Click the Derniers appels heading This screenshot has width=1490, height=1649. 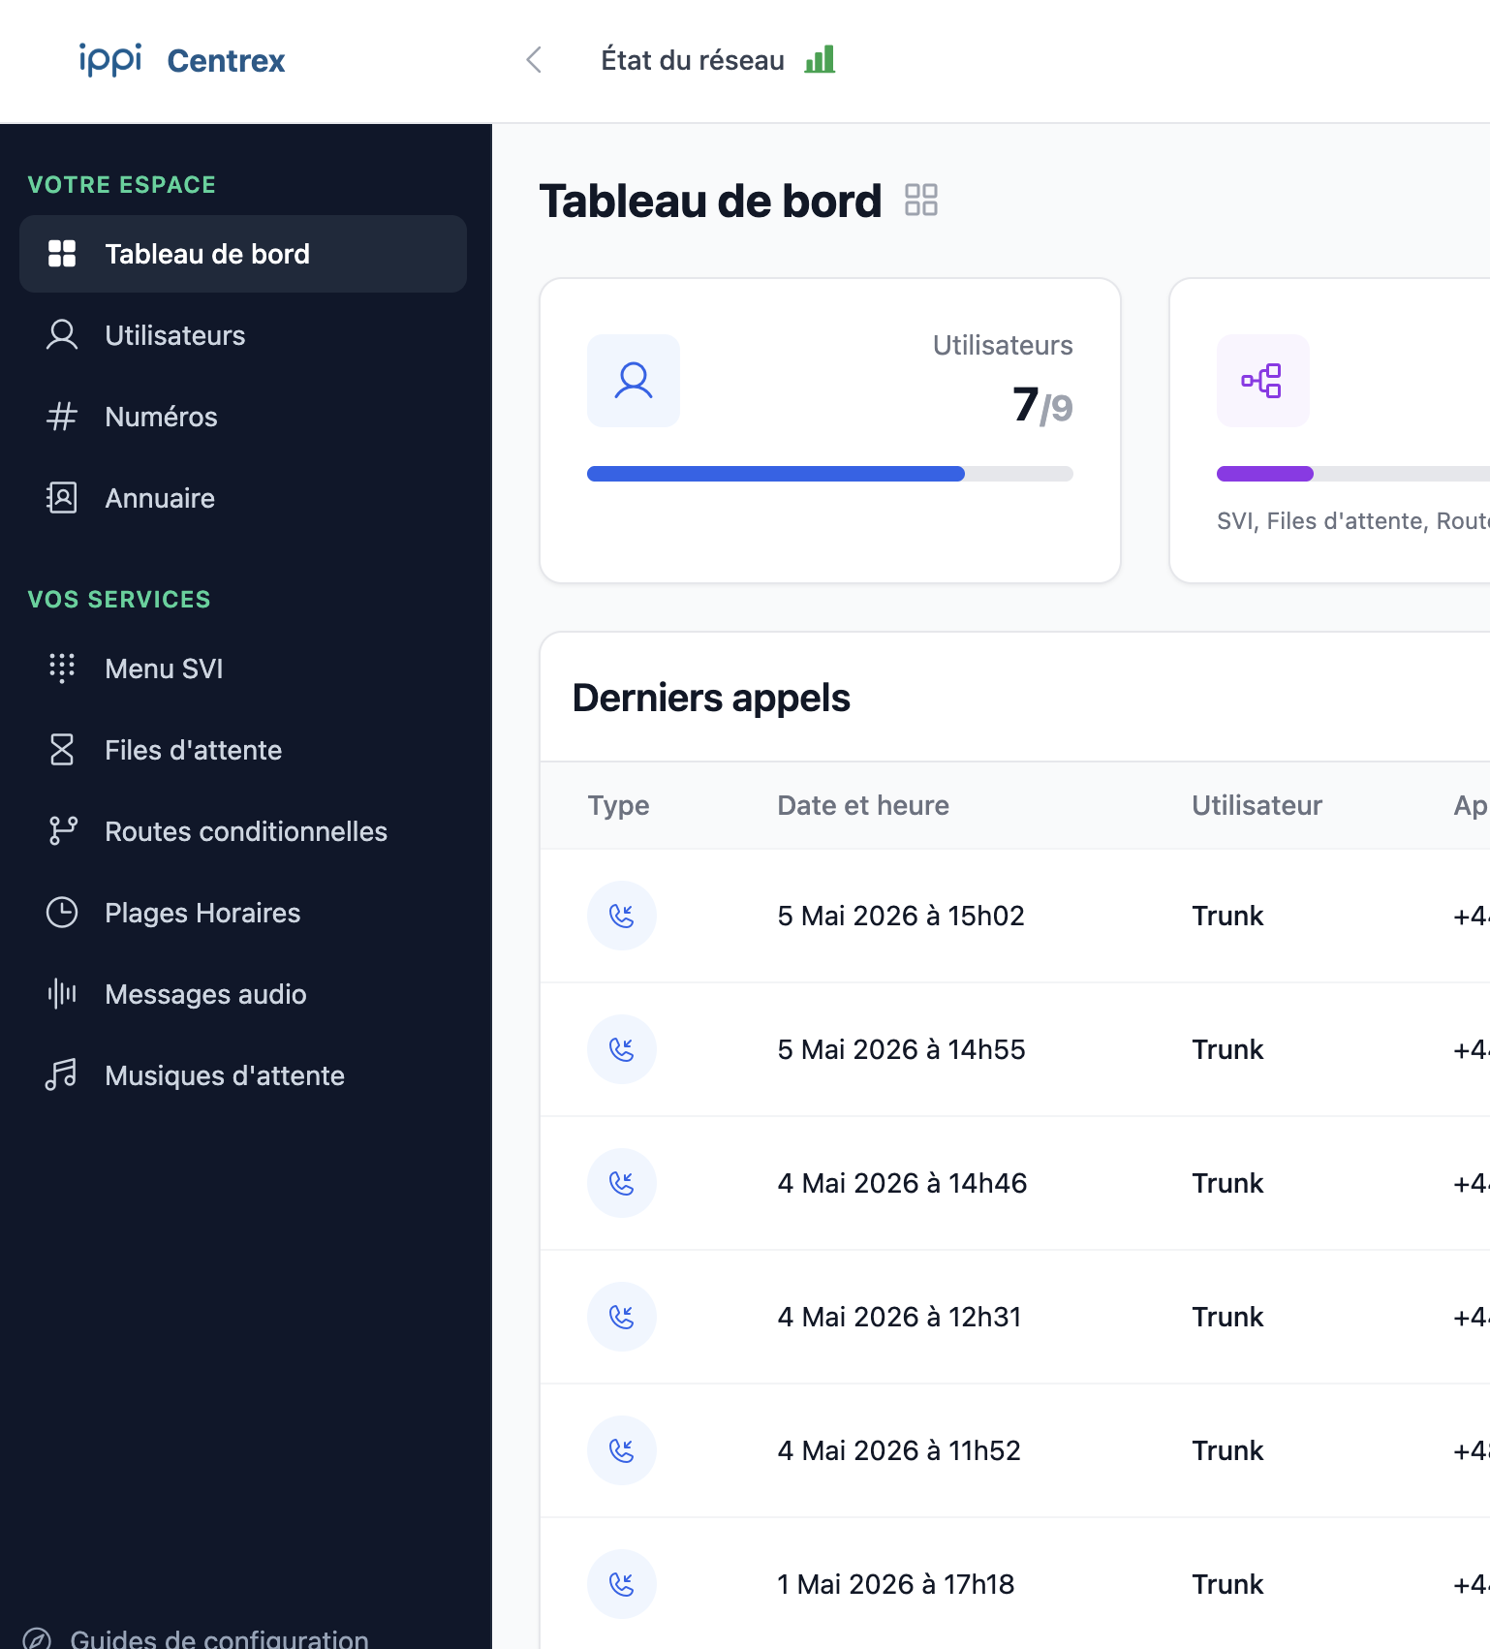(x=711, y=698)
